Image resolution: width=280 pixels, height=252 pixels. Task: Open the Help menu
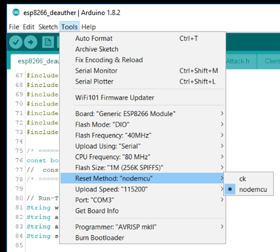coord(89,27)
